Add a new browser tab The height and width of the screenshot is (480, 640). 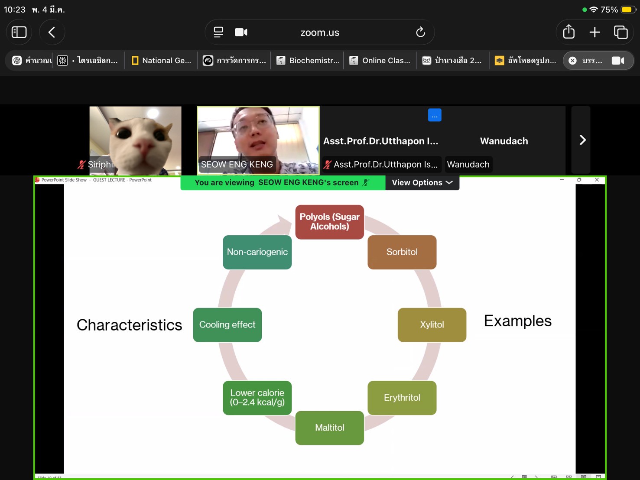point(595,32)
